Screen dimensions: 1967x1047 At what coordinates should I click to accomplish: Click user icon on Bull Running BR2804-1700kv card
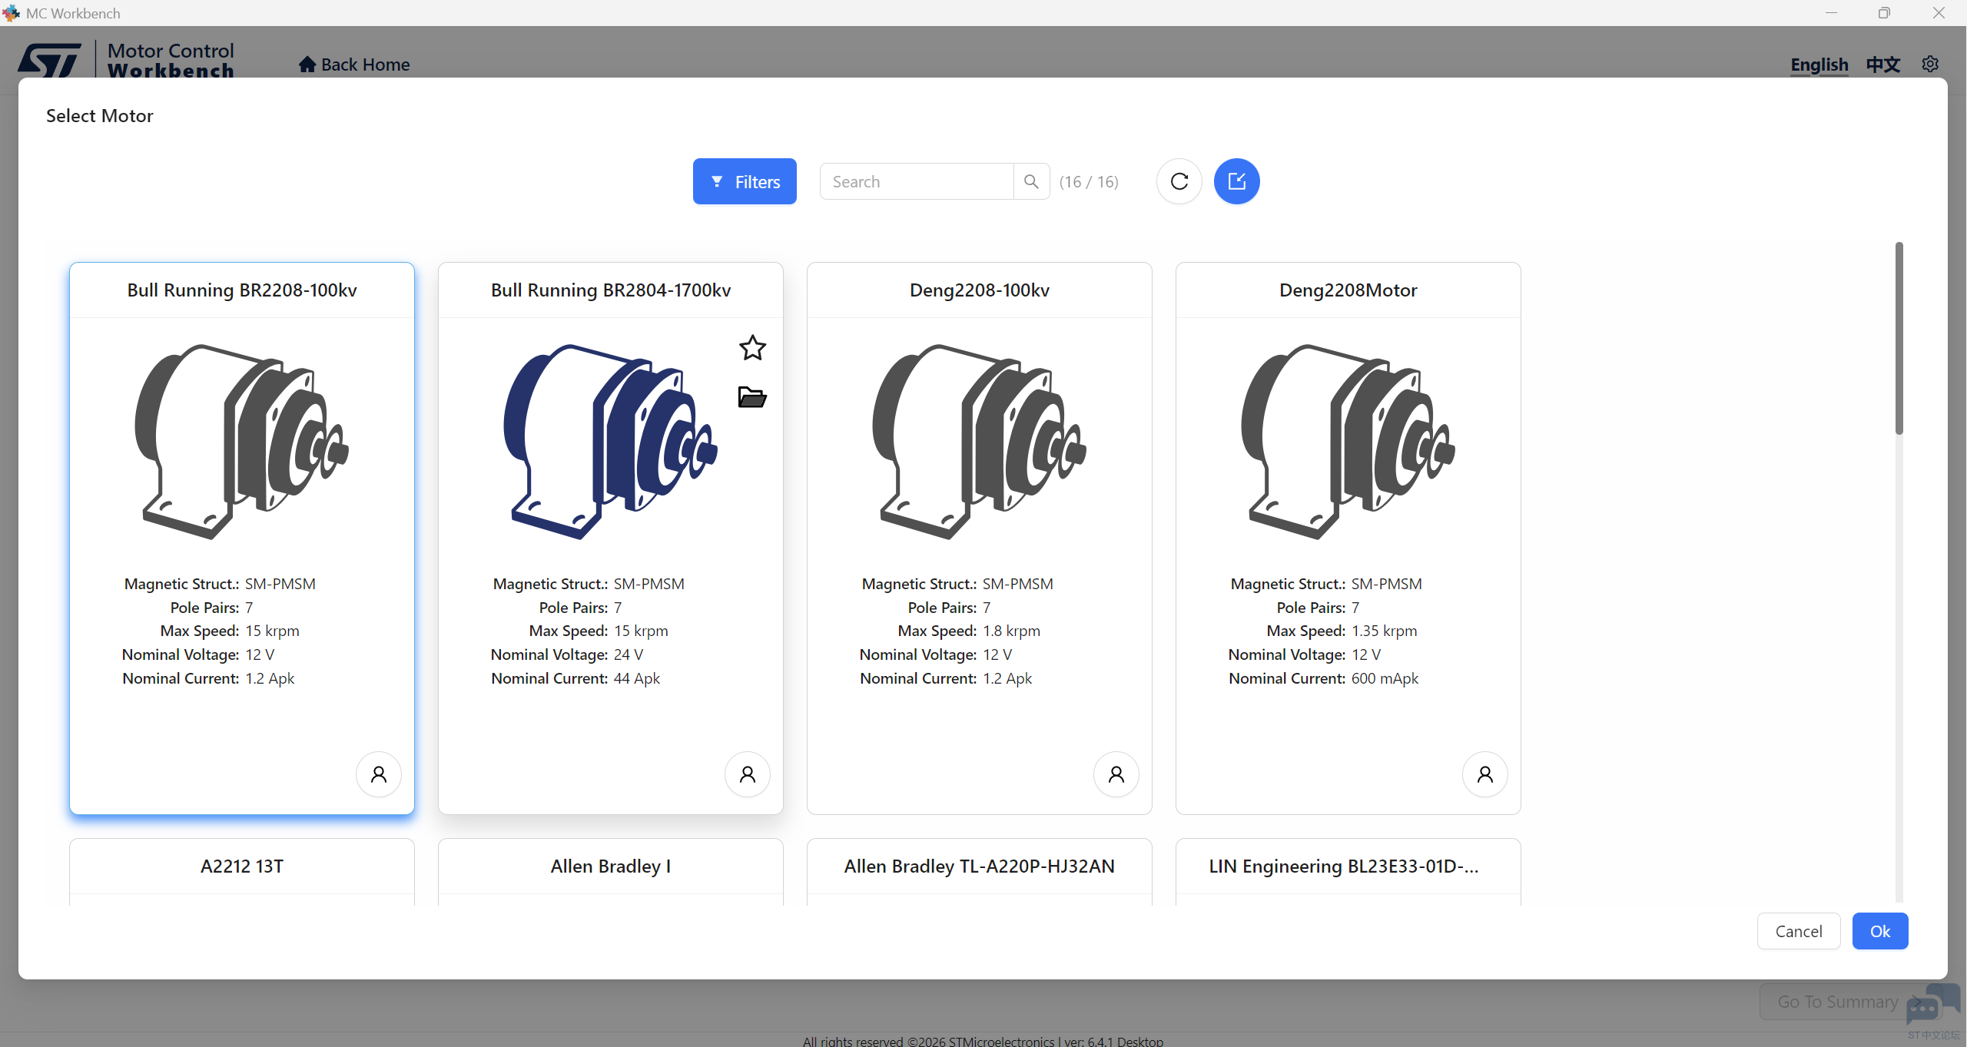[x=748, y=774]
